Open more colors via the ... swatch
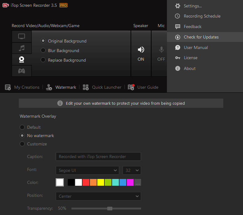This screenshot has height=215, width=243. point(138,182)
